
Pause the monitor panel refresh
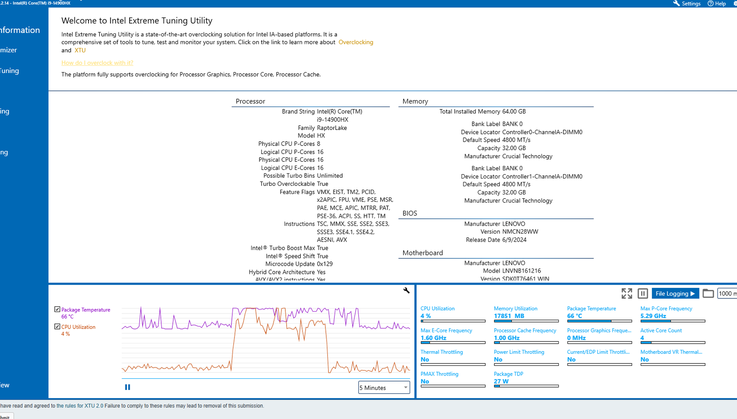[643, 293]
